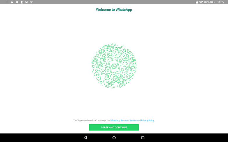
Task: Tap the circular WhatsApp doodle illustration
Action: click(x=114, y=66)
